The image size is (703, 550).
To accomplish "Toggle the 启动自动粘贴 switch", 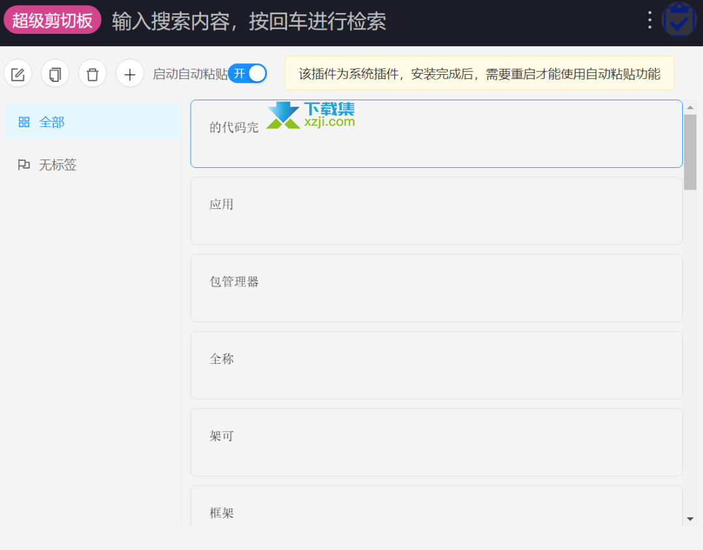I will coord(247,74).
